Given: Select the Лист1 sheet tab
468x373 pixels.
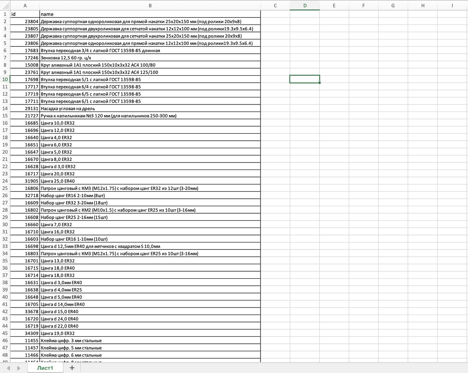Looking at the screenshot, I should [x=45, y=368].
